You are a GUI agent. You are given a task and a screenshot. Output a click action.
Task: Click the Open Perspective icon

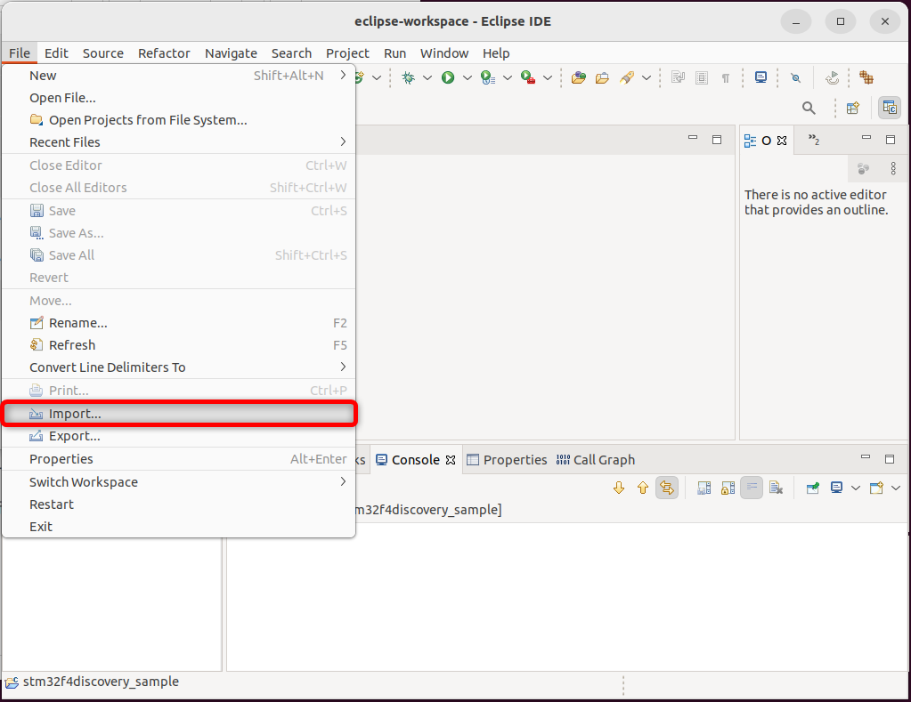(x=852, y=108)
